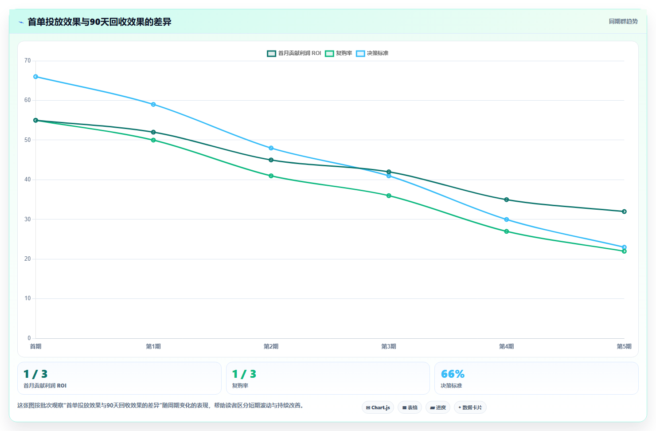
Task: Click the y-axis value 10
Action: click(x=27, y=298)
